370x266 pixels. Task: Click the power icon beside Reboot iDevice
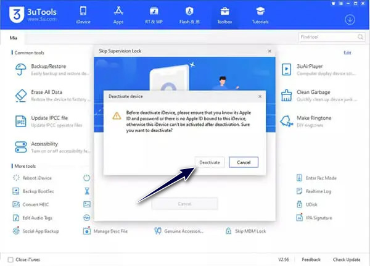tap(86, 178)
